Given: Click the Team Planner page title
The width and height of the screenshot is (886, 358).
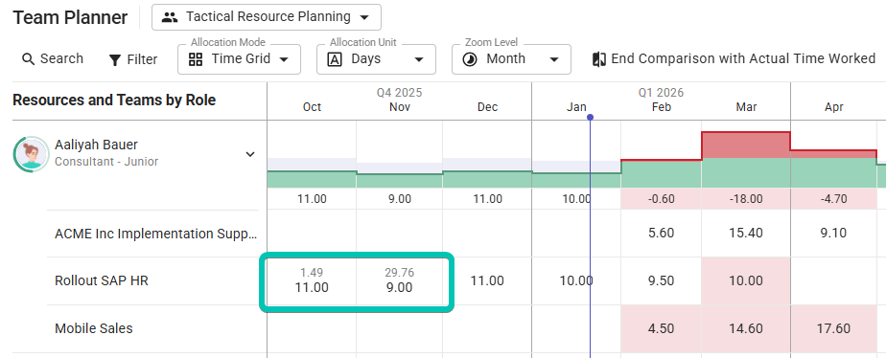Looking at the screenshot, I should click(70, 17).
